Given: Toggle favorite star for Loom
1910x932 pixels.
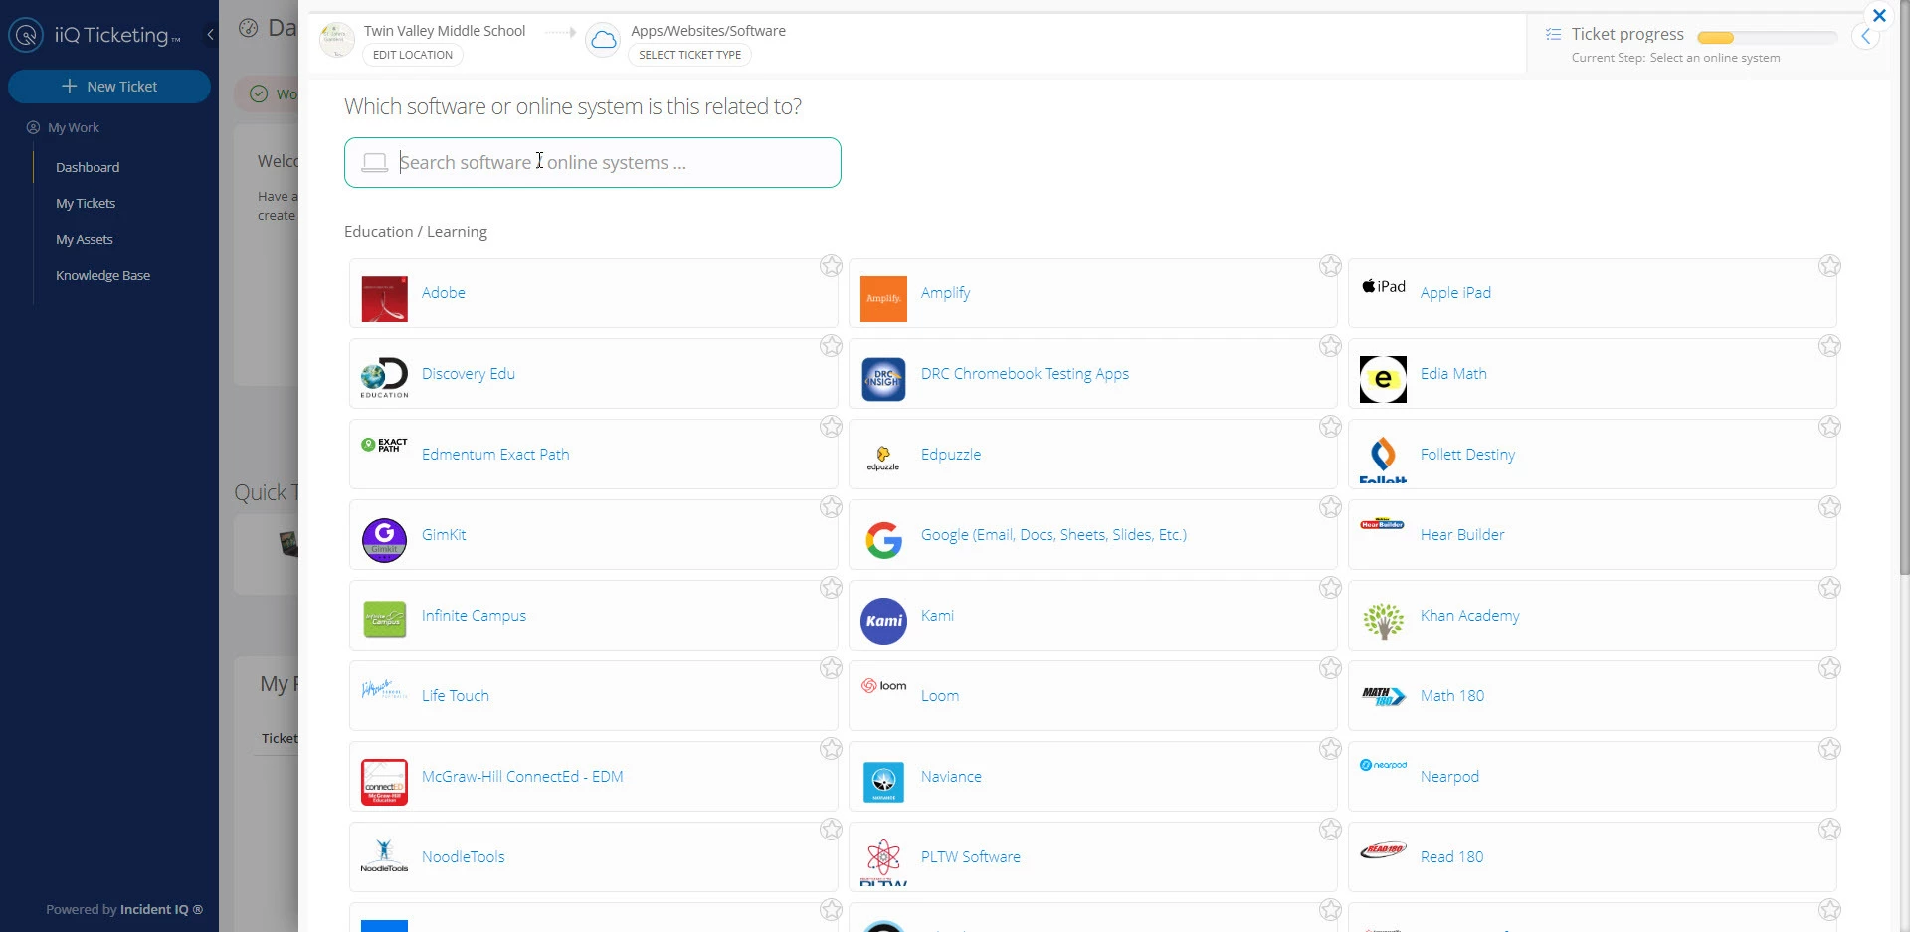Looking at the screenshot, I should click(1331, 667).
